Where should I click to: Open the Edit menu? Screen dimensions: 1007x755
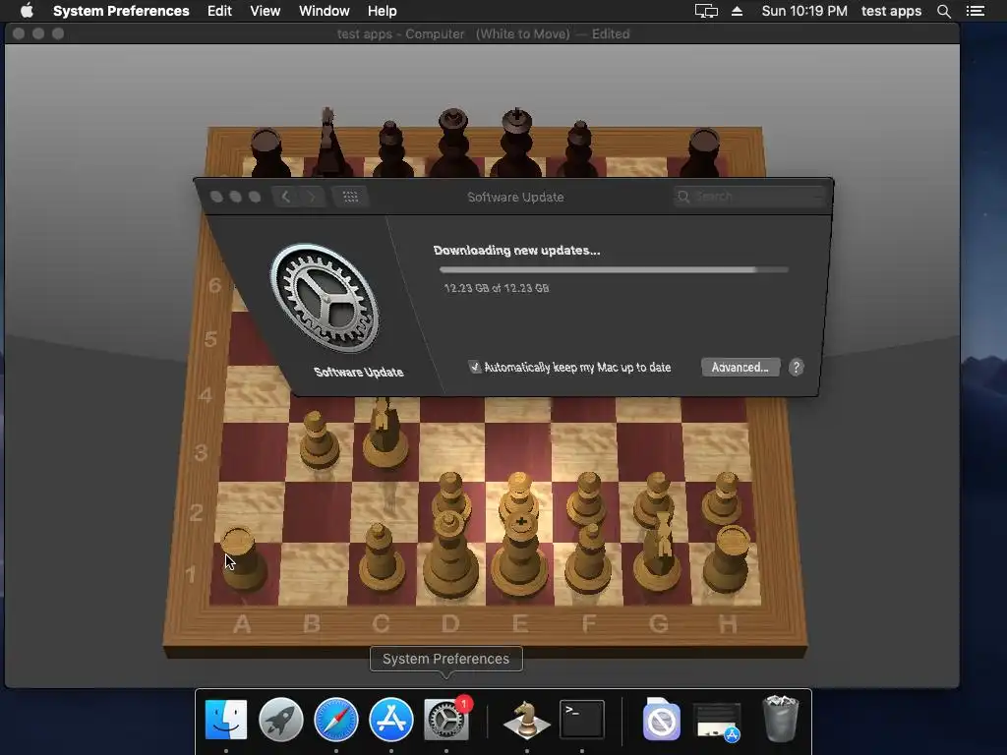point(219,11)
